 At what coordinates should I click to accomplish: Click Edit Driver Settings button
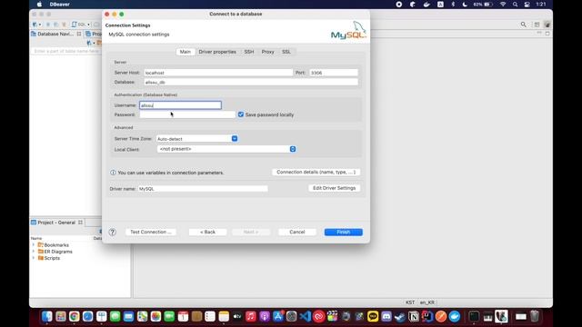click(x=334, y=188)
